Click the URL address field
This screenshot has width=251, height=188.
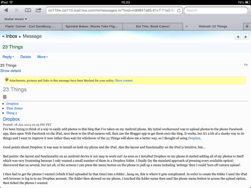[x=114, y=11]
